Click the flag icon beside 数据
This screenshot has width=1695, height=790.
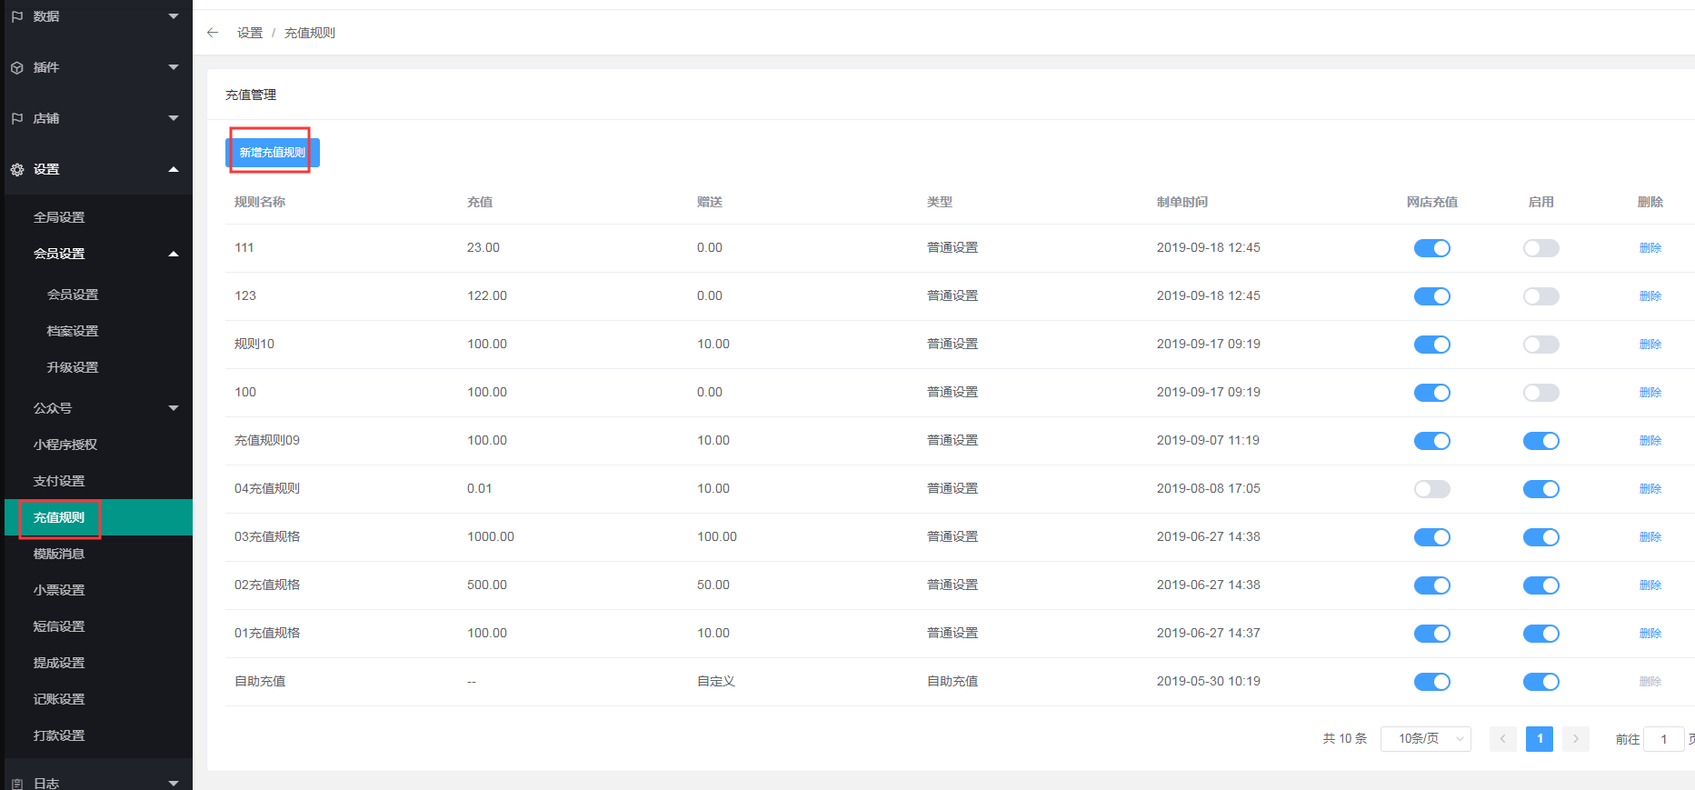[x=17, y=16]
